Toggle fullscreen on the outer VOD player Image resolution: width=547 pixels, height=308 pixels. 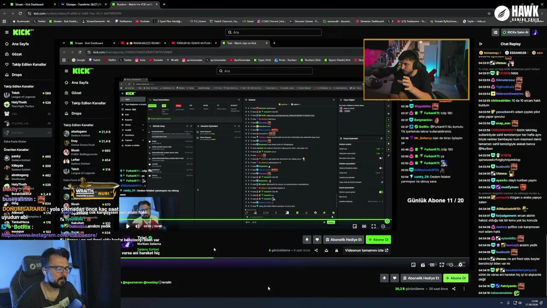click(441, 265)
